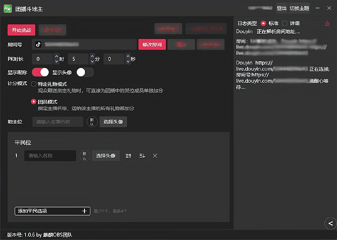Click the 地主位 host name input field
Viewport: 337px width, 240px height.
(58, 122)
